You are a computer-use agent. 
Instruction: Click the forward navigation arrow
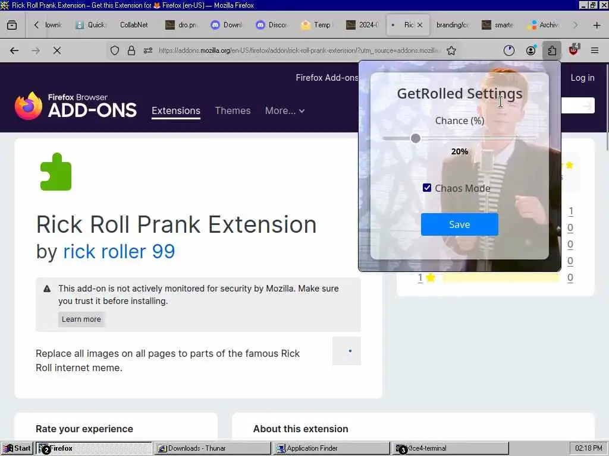point(36,51)
